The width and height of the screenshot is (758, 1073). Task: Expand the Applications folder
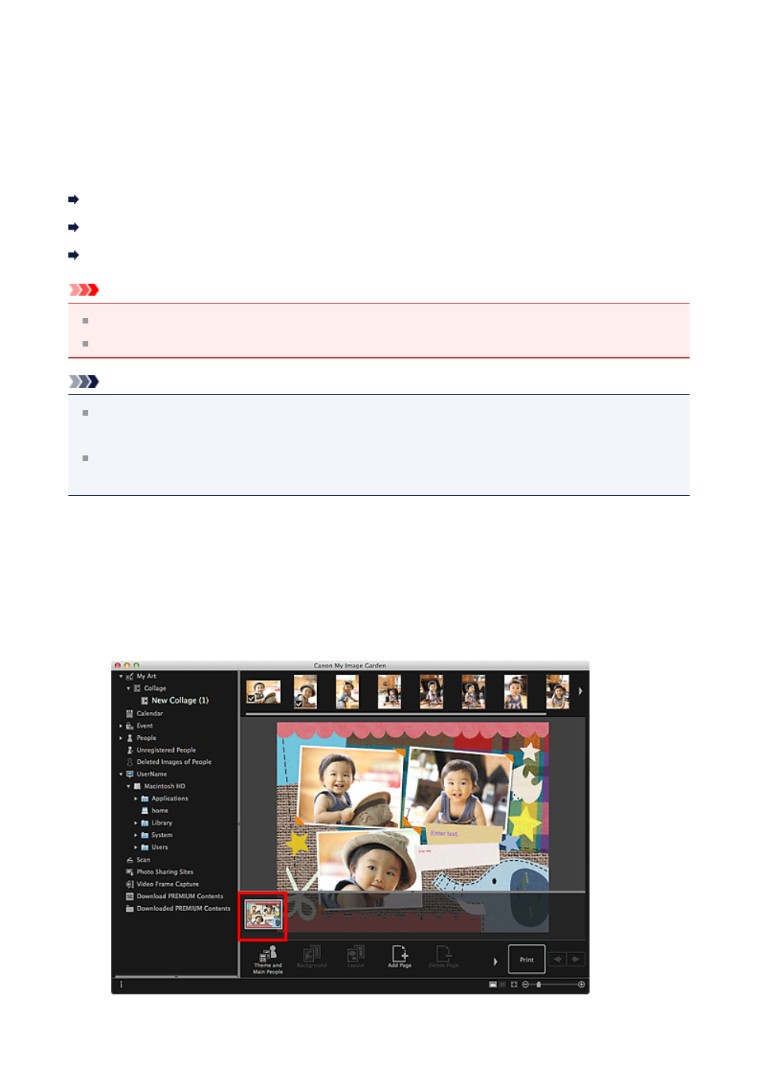(136, 799)
